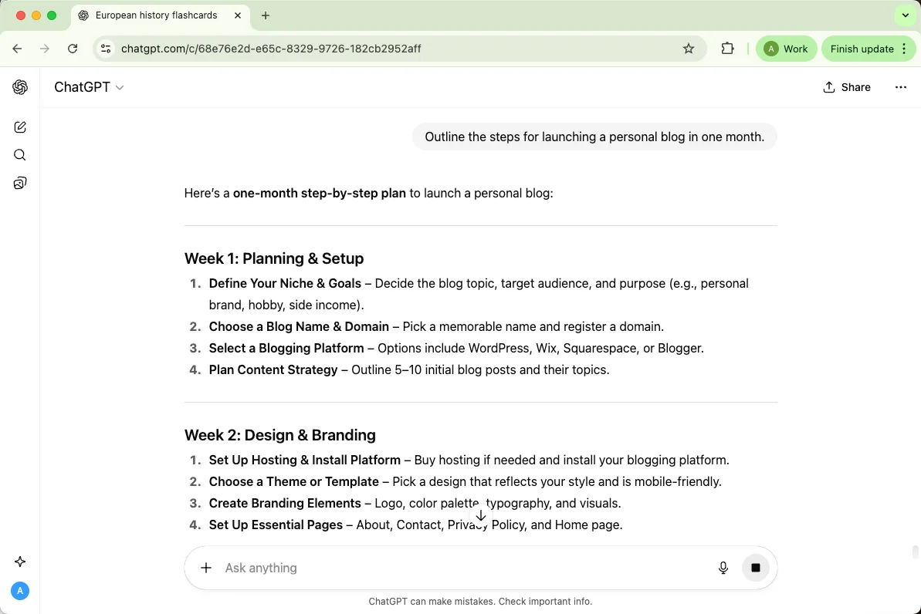The width and height of the screenshot is (921, 614).
Task: Click the plus attach icon in composer
Action: (206, 568)
